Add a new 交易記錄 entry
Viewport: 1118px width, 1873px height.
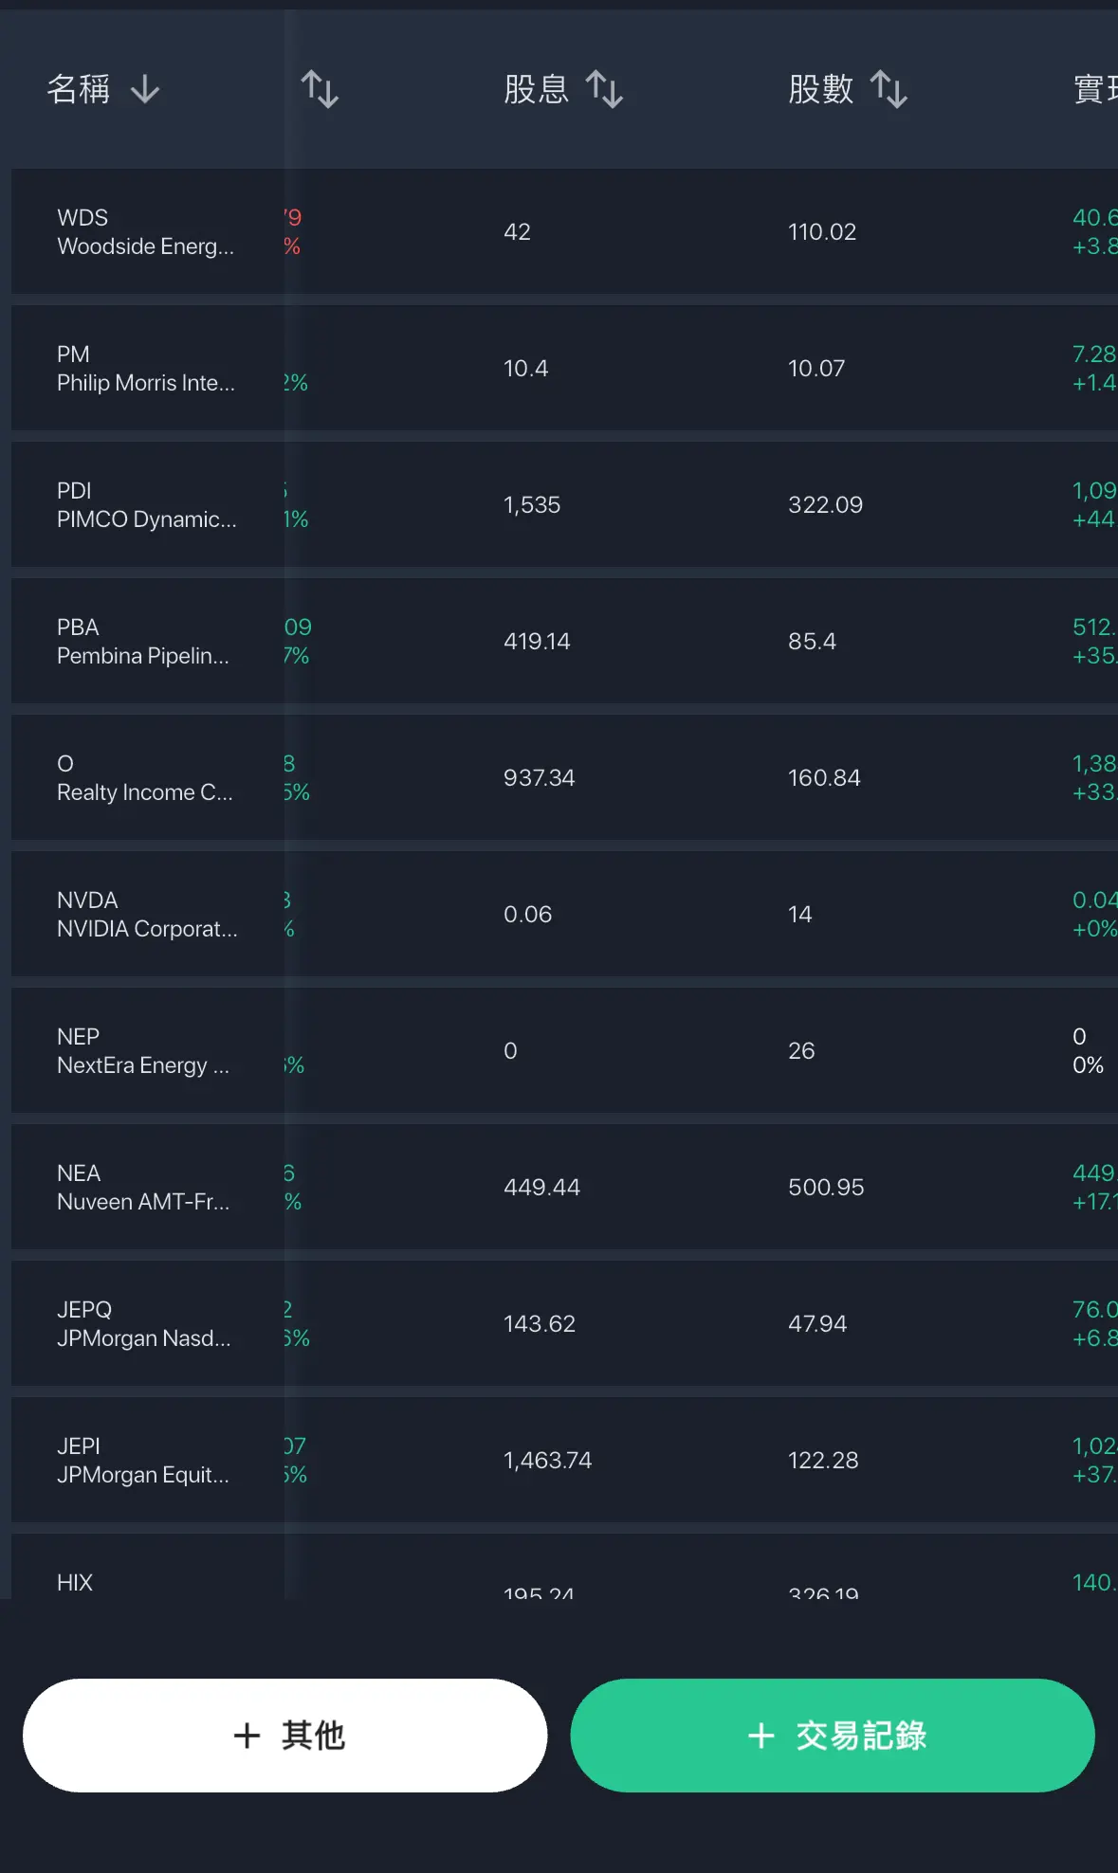tap(833, 1736)
